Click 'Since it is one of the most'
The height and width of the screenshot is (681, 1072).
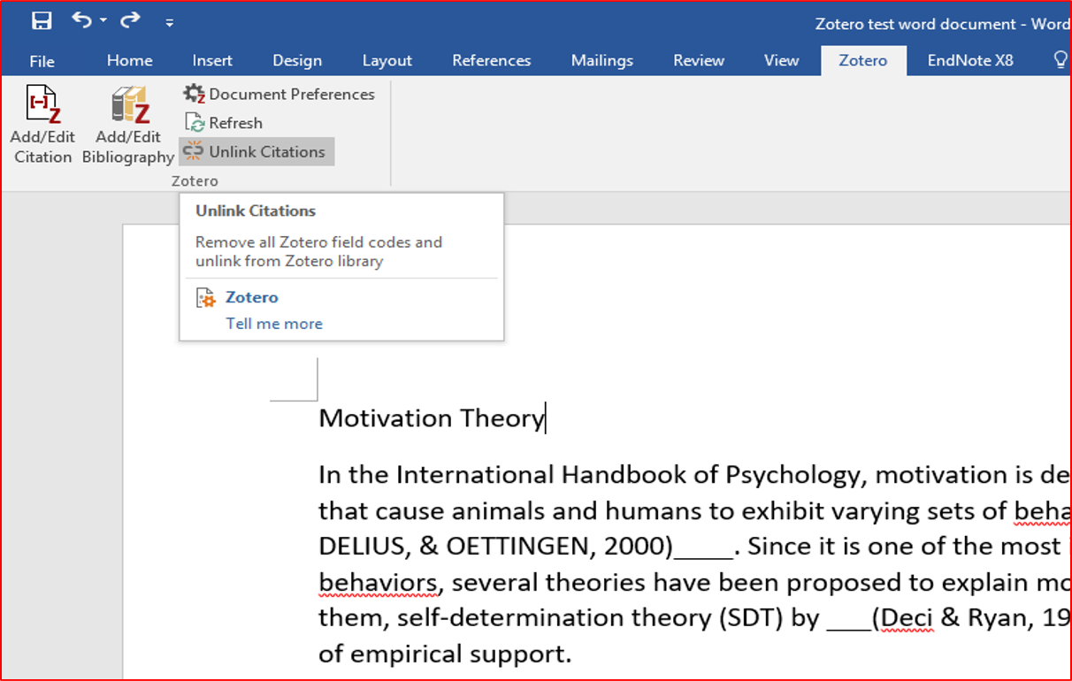[x=905, y=547]
